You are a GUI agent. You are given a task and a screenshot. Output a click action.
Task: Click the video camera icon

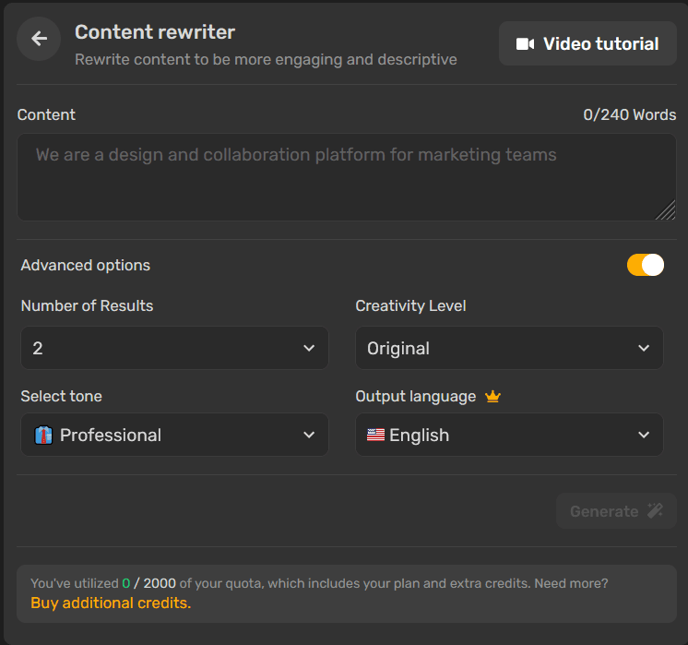(525, 44)
